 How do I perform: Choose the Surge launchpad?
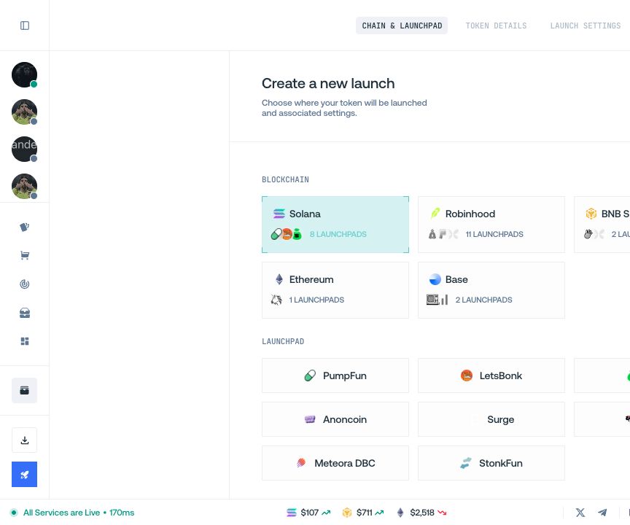491,419
